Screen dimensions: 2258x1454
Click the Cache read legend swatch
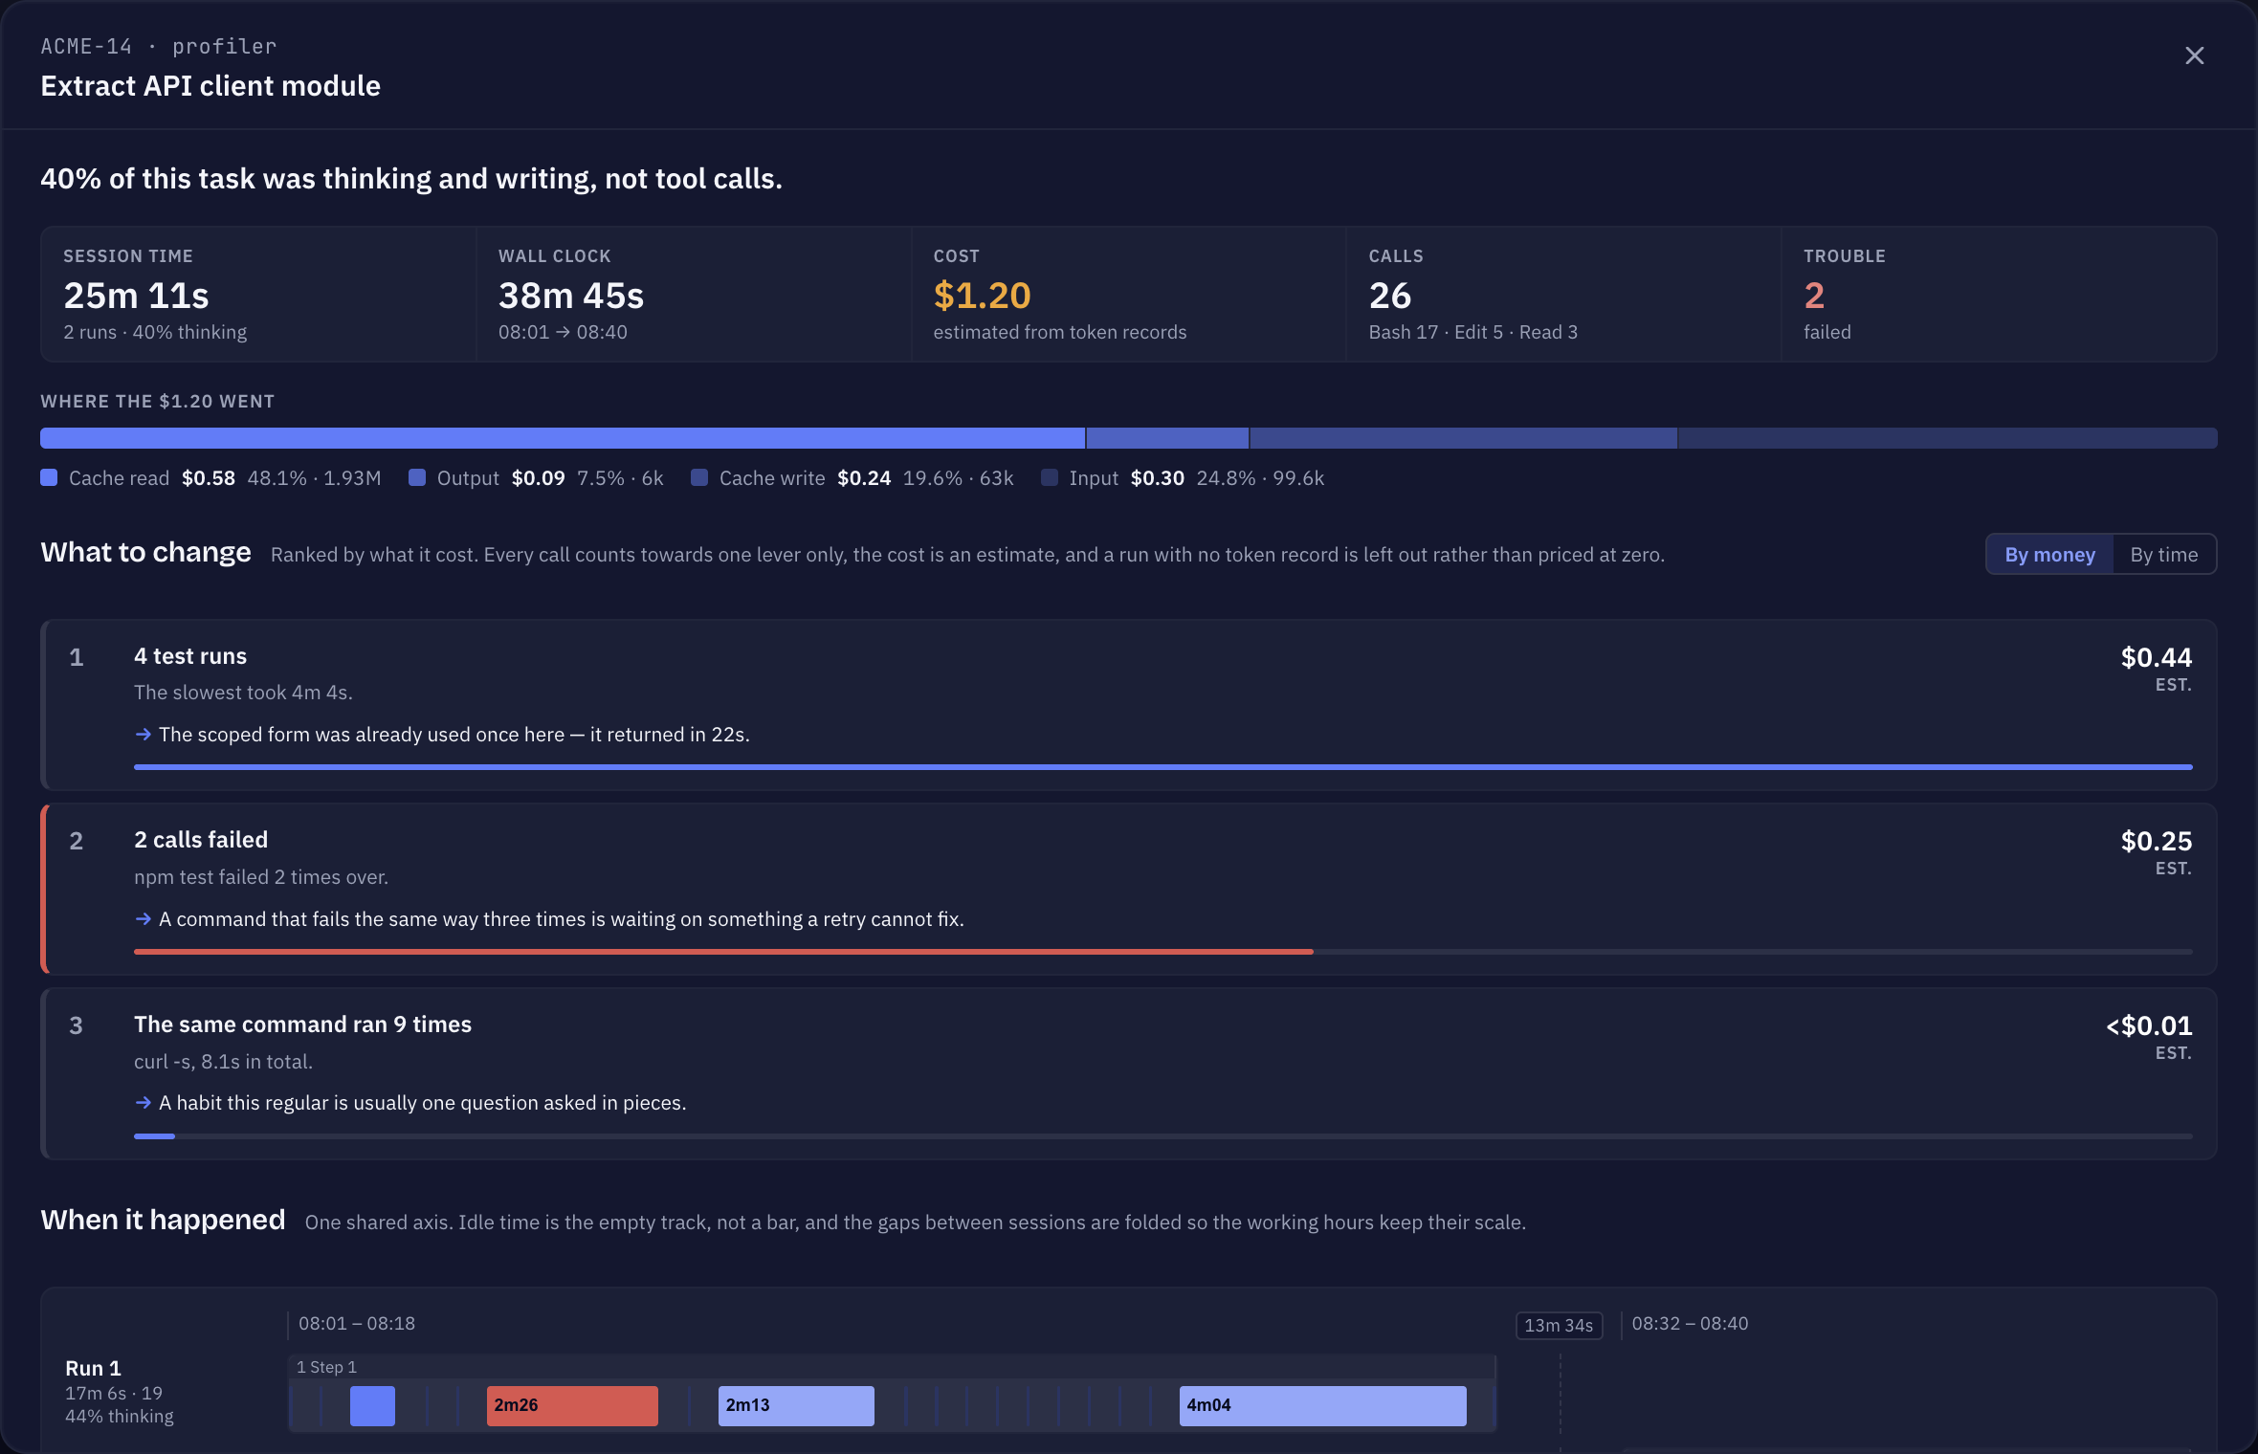pos(49,477)
